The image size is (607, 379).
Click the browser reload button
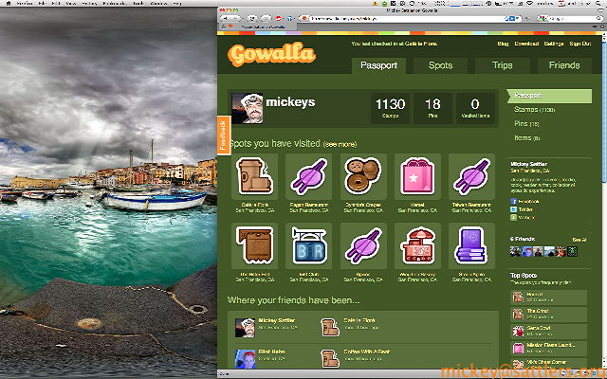[252, 18]
